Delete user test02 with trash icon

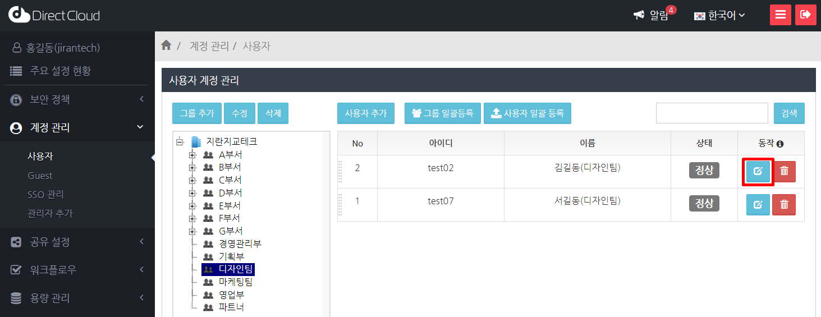pyautogui.click(x=784, y=171)
